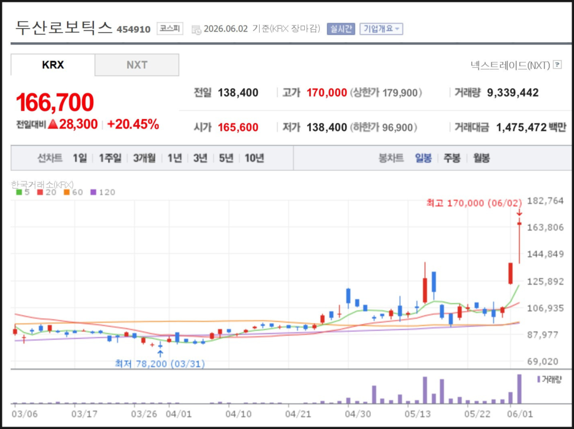574x429 pixels.
Task: Click the 최저 78,200 (03/31) chart label
Action: click(x=160, y=364)
